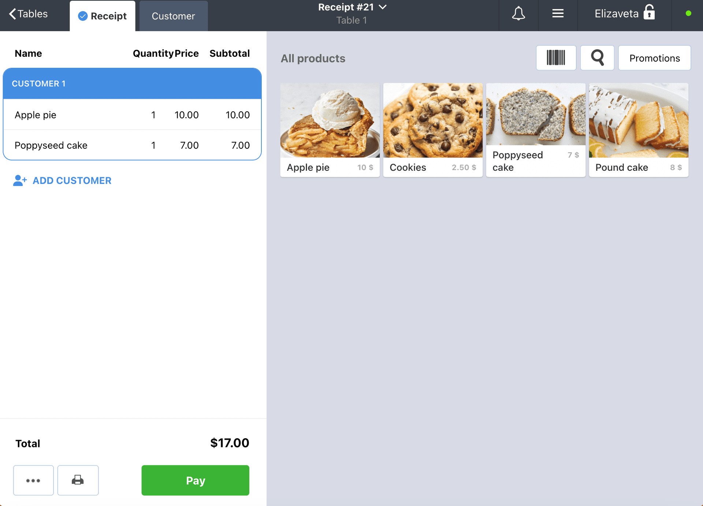Screen dimensions: 703x506
Task: Open the barcode scanner
Action: pos(556,58)
